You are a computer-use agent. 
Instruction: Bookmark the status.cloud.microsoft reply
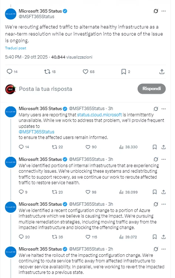tap(155, 147)
